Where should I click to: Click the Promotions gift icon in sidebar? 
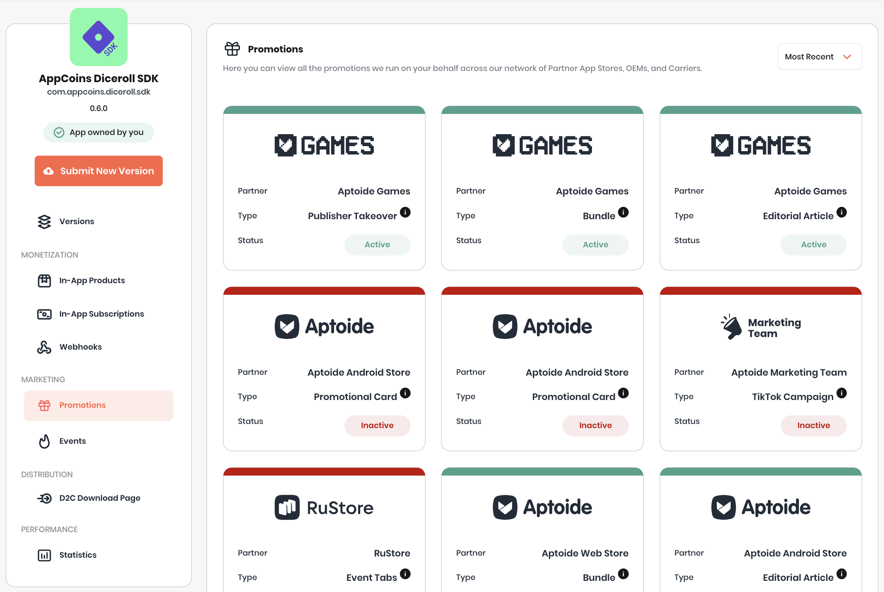pos(44,405)
